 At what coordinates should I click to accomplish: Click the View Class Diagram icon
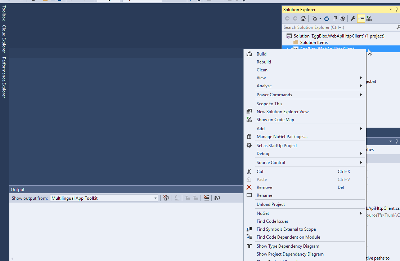pyautogui.click(x=369, y=19)
